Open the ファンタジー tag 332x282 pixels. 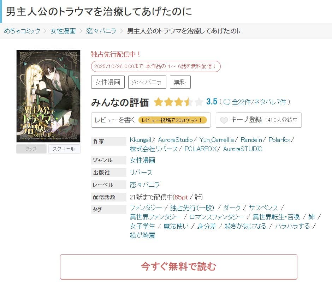coord(146,208)
